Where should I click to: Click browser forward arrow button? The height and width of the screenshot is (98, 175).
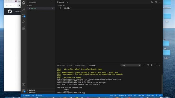click(10, 5)
